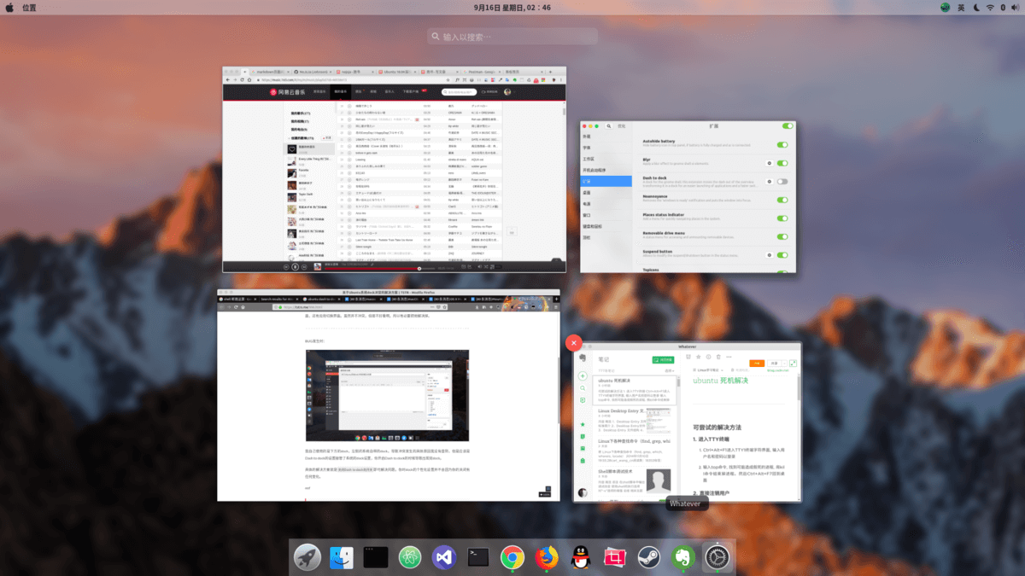This screenshot has height=576, width=1025.
Task: Toggle the Autohide battery switch
Action: [x=782, y=144]
